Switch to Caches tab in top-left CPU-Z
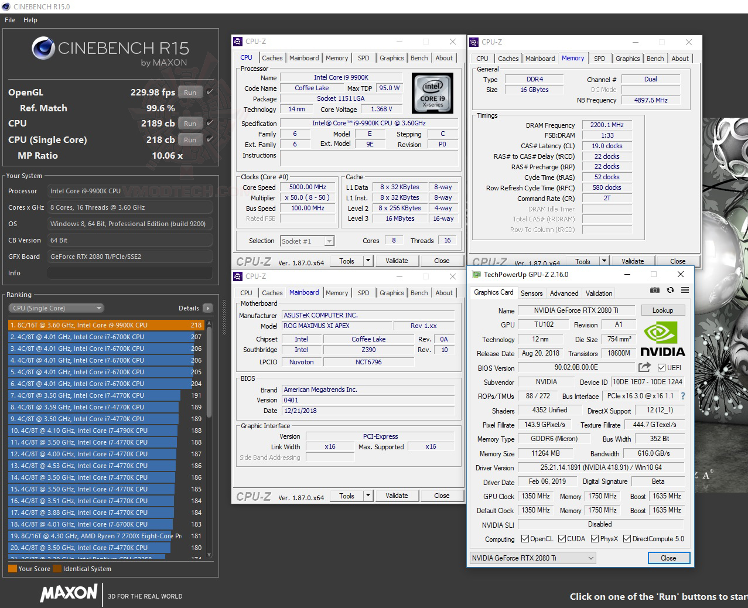748x608 pixels. click(x=272, y=58)
